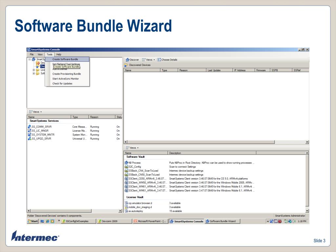
Task: Select the second SSClient_WM61_ARMv4I_3.46.07 row
Action: point(189,187)
